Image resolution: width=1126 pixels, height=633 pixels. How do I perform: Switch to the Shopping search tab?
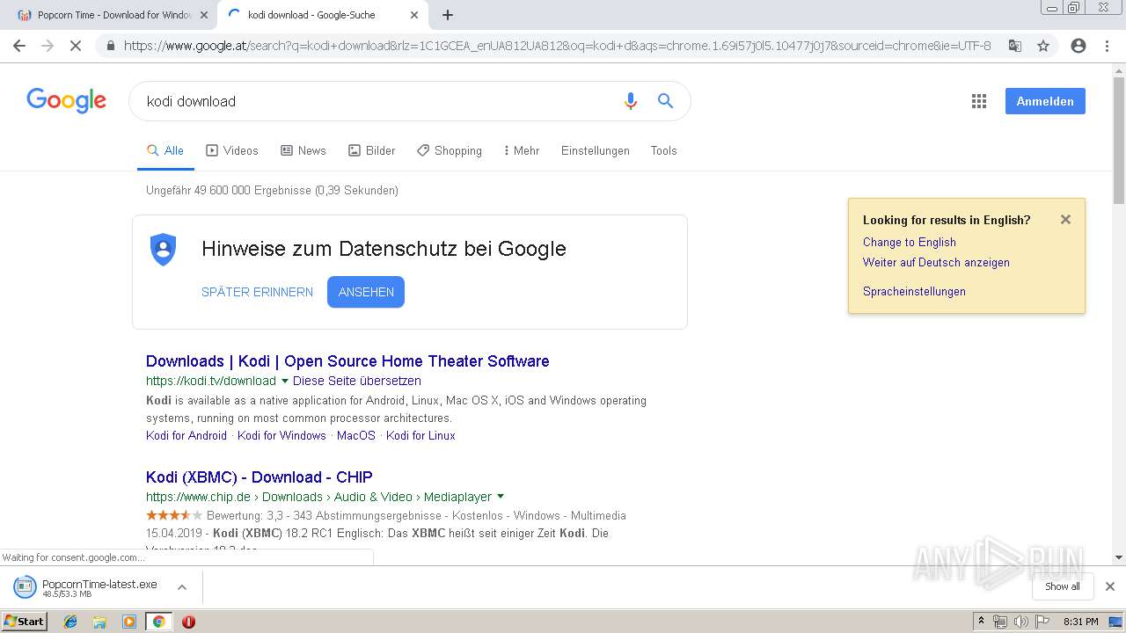450,151
